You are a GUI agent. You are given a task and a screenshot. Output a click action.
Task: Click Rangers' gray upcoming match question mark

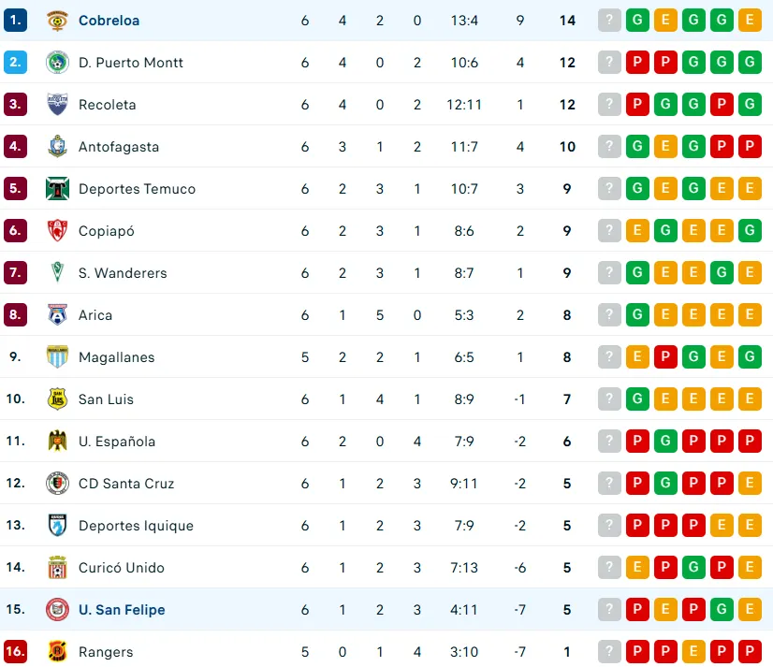point(609,652)
